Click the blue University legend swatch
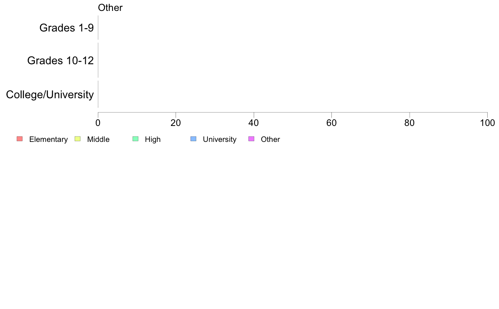499x309 pixels. (193, 139)
